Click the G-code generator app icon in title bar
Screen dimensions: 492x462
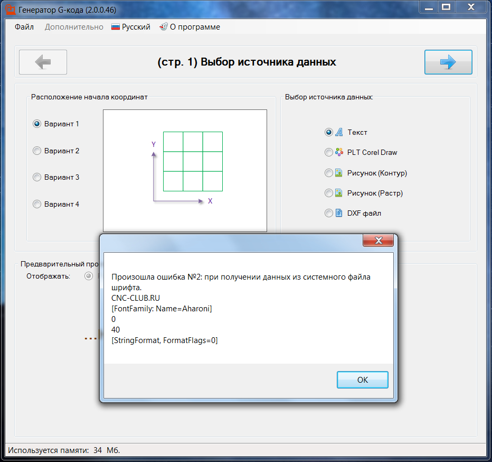point(11,10)
